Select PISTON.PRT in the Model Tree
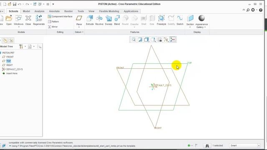 (x=8, y=53)
